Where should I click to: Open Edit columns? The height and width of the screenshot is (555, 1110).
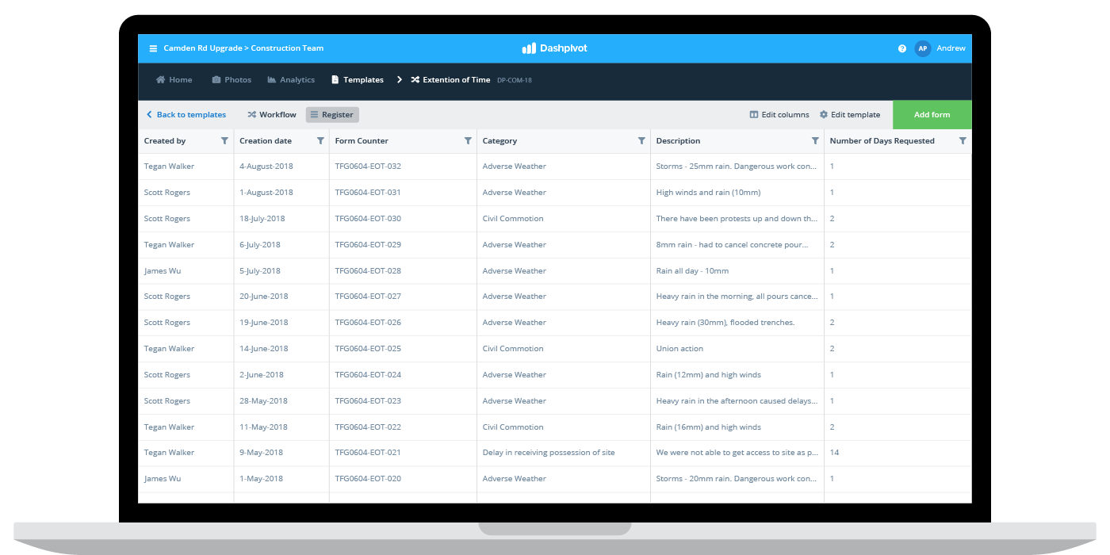779,115
